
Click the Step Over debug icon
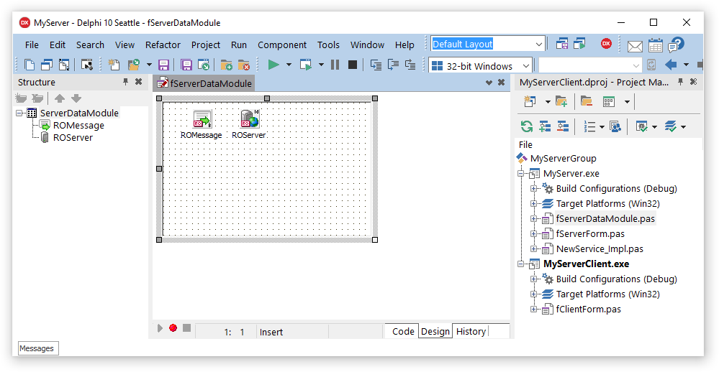click(393, 65)
